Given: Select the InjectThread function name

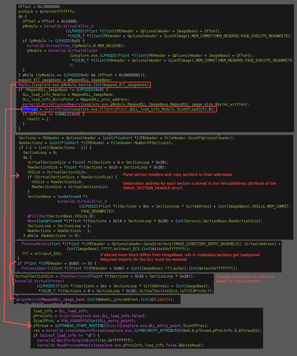Looking at the screenshot, I should tap(57, 109).
